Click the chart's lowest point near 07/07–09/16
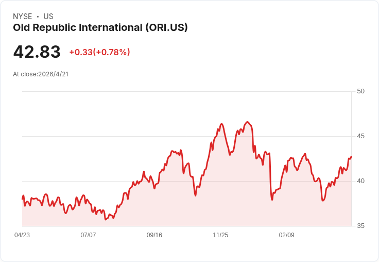This screenshot has height=262, width=379. 106,219
